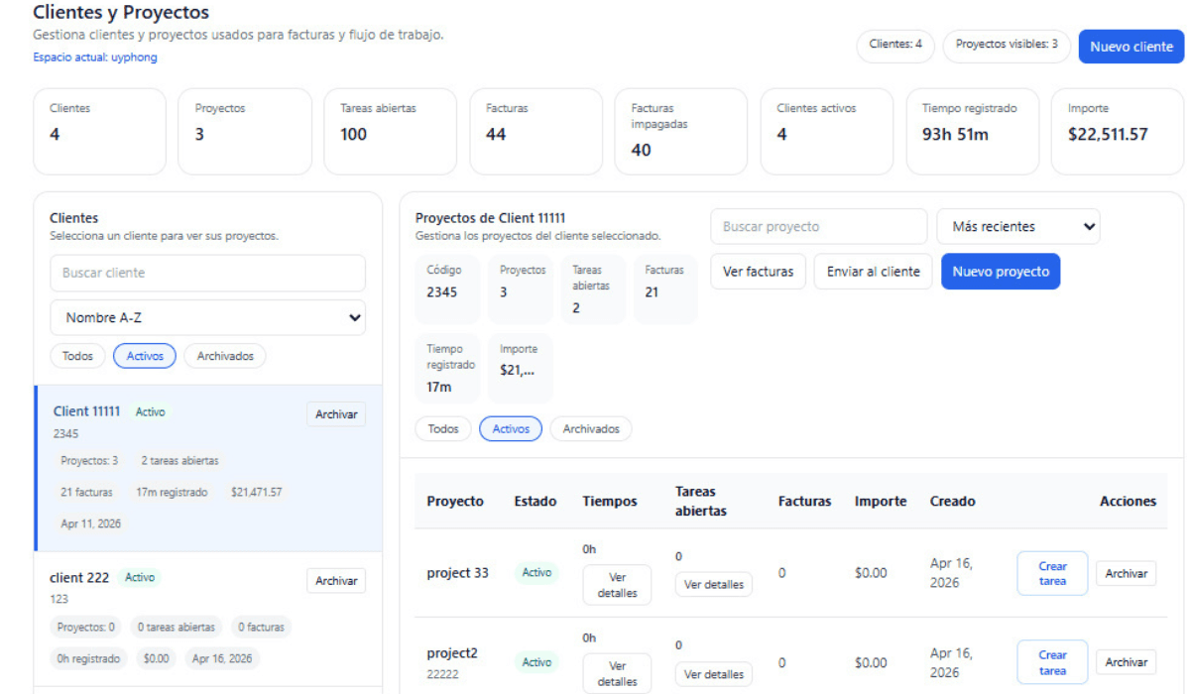The height and width of the screenshot is (694, 1190).
Task: Click the Tareas abiertas summary card showing 100
Action: tap(391, 131)
